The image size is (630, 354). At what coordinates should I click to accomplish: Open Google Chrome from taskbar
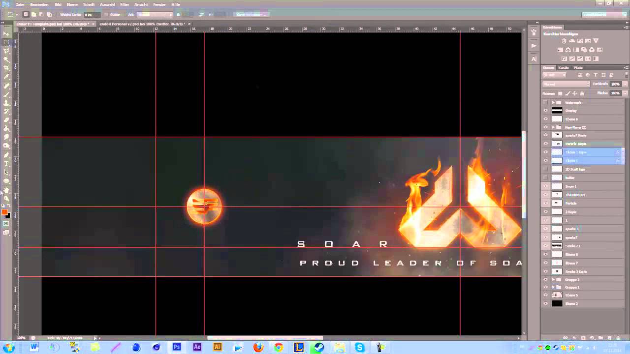(x=279, y=347)
